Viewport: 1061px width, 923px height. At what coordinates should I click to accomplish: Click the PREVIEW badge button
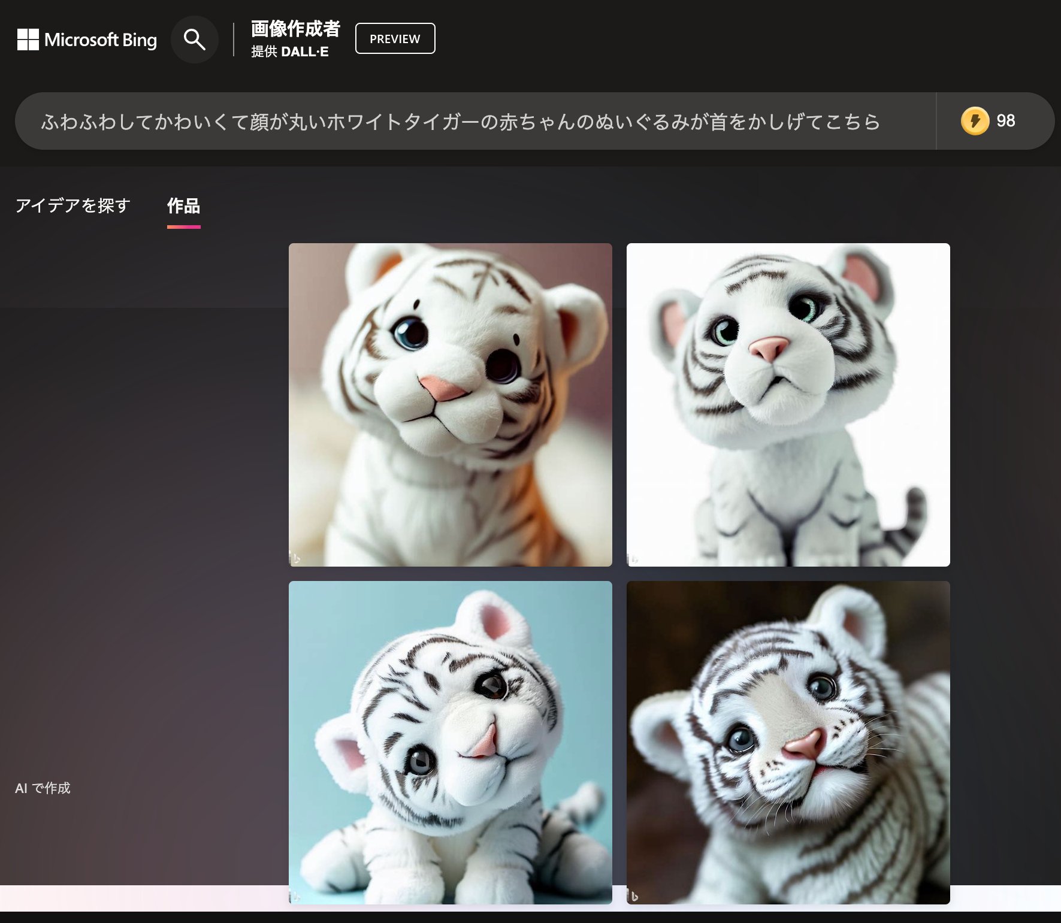point(395,38)
